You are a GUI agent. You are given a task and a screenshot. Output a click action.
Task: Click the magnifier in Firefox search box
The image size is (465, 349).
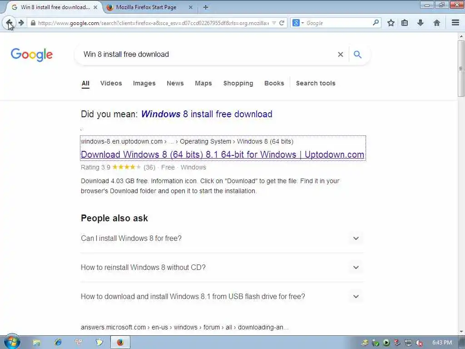click(x=376, y=23)
